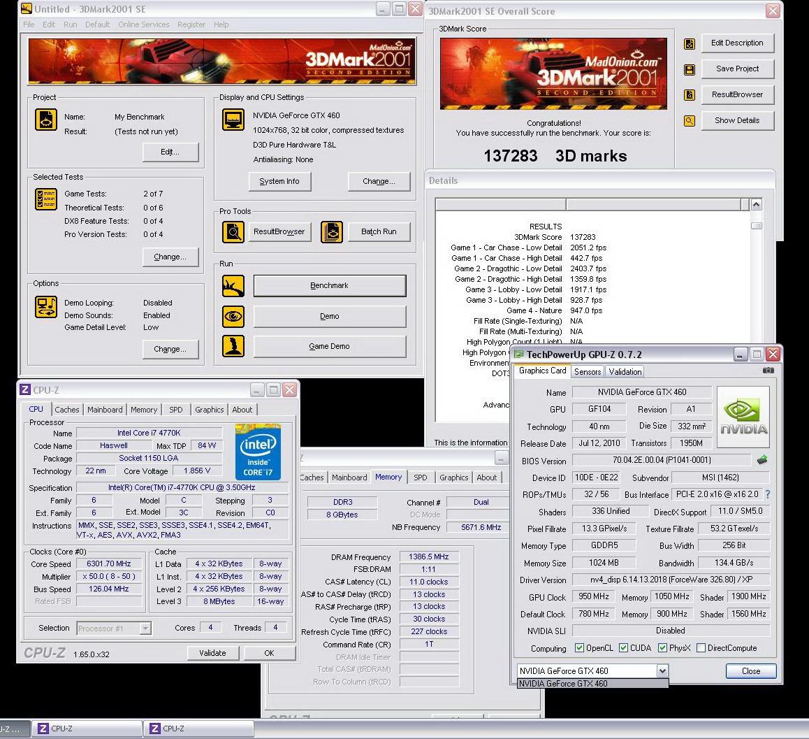This screenshot has height=739, width=809.
Task: Click the Project icon in 3DMark
Action: click(x=46, y=120)
